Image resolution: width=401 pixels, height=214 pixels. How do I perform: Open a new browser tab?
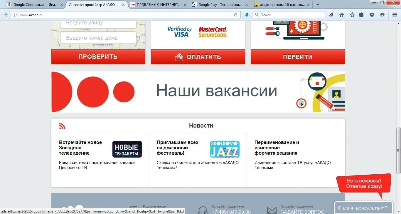point(318,5)
